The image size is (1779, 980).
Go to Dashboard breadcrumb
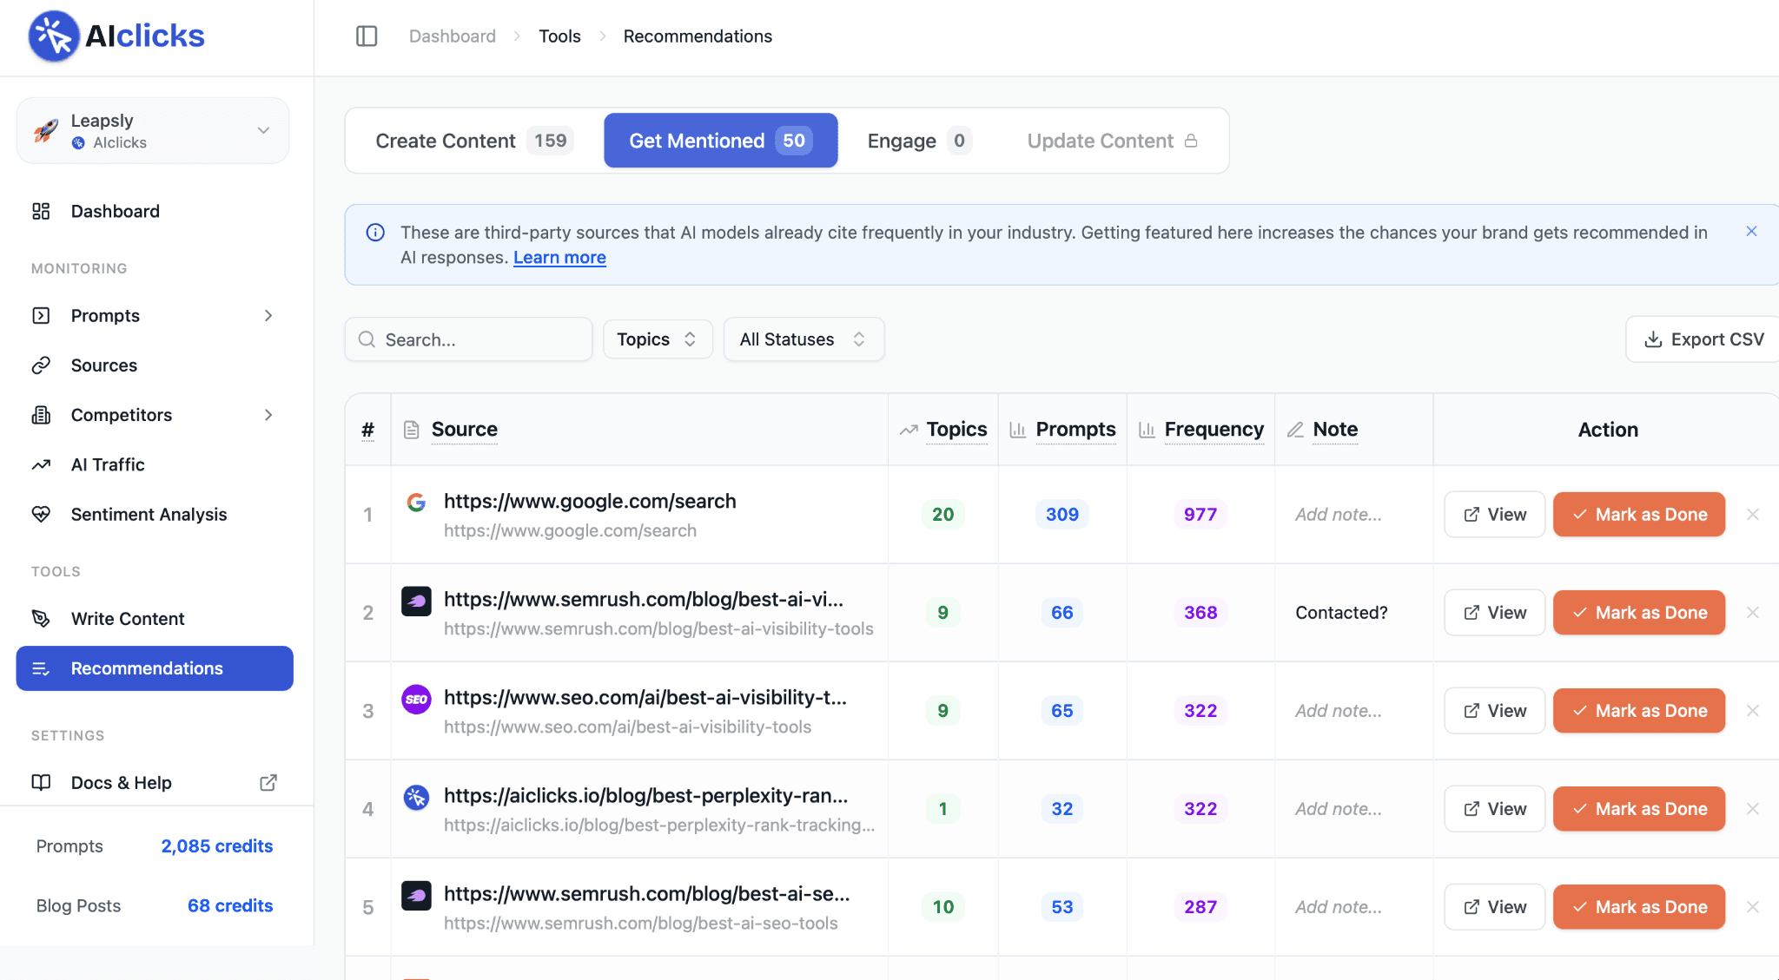pos(452,36)
